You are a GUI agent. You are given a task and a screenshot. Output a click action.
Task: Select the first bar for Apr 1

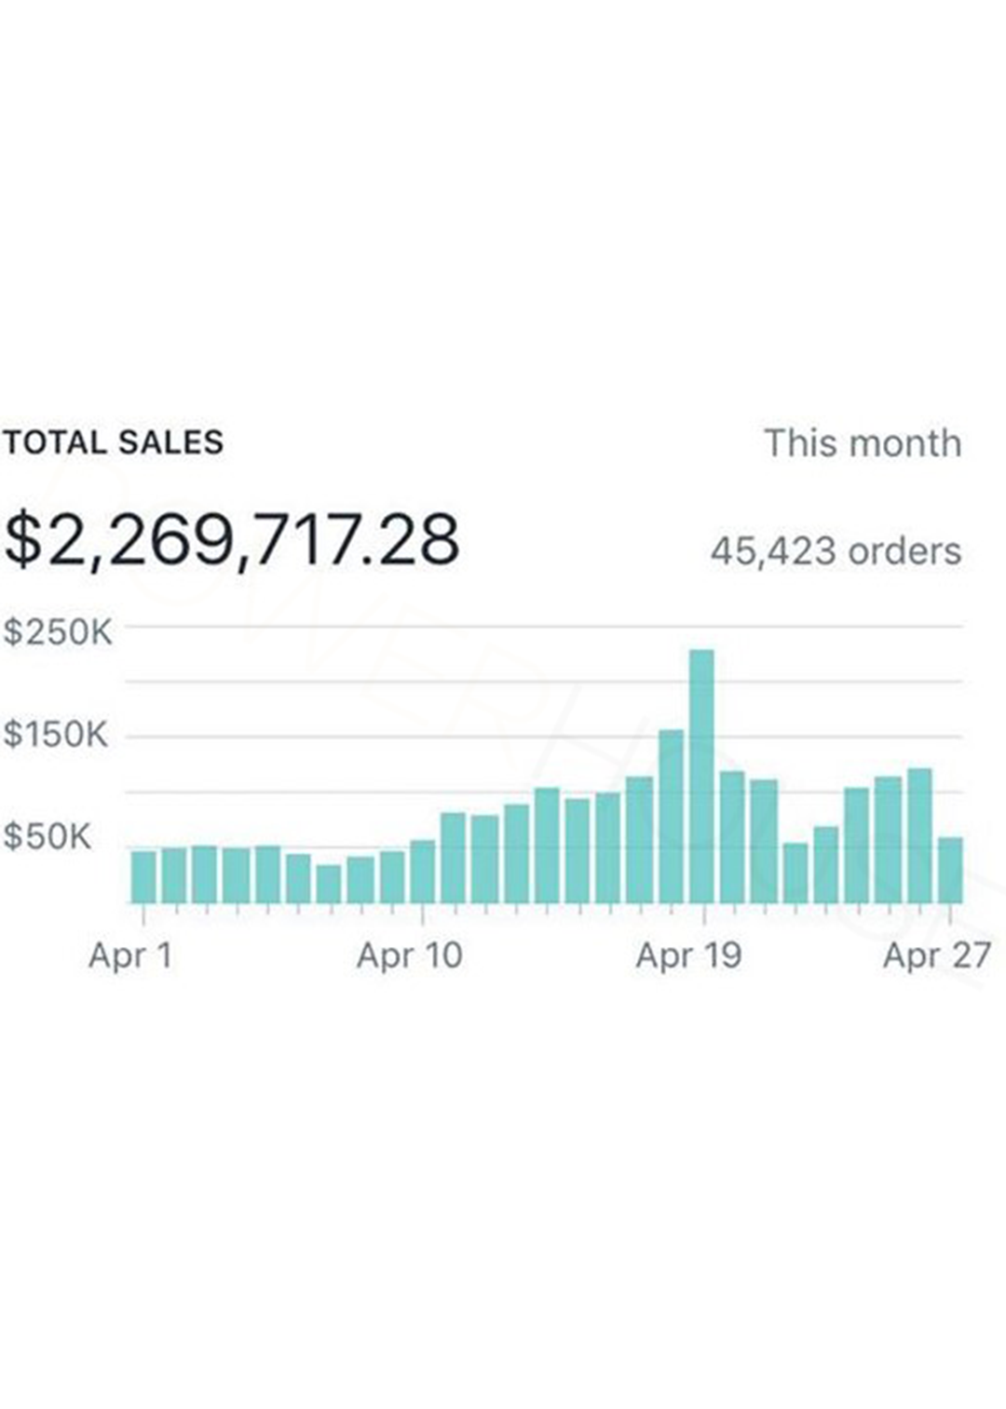pos(143,876)
